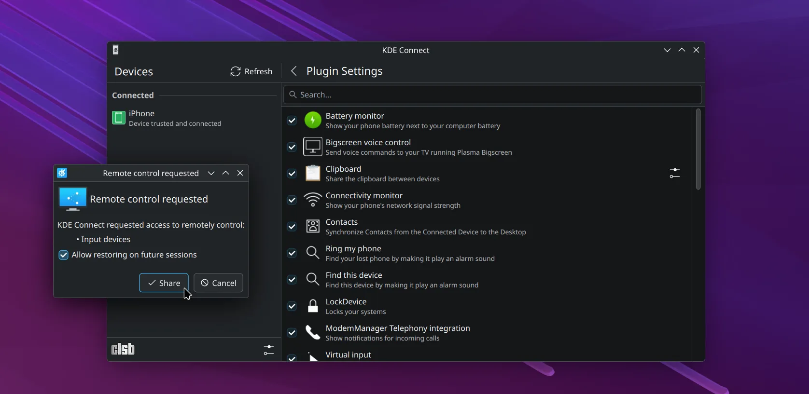Disable the Clipboard plugin checkbox
This screenshot has height=394, width=809.
click(292, 174)
